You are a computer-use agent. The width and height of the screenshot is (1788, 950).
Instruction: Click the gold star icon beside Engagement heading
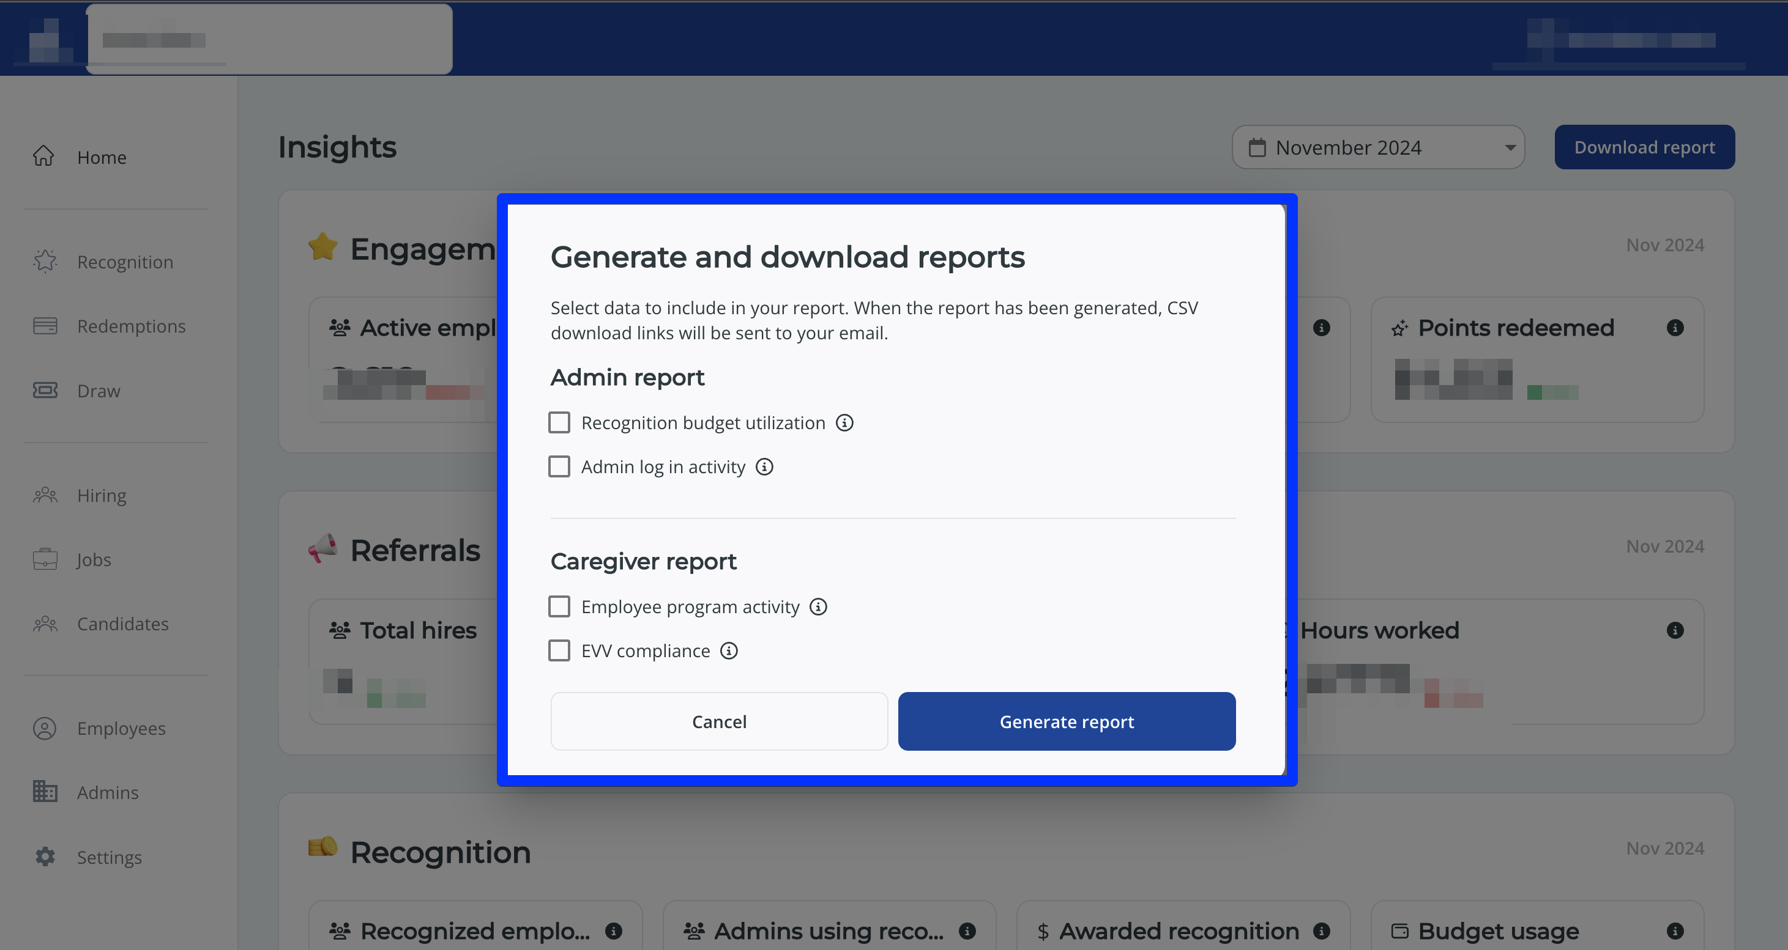322,246
